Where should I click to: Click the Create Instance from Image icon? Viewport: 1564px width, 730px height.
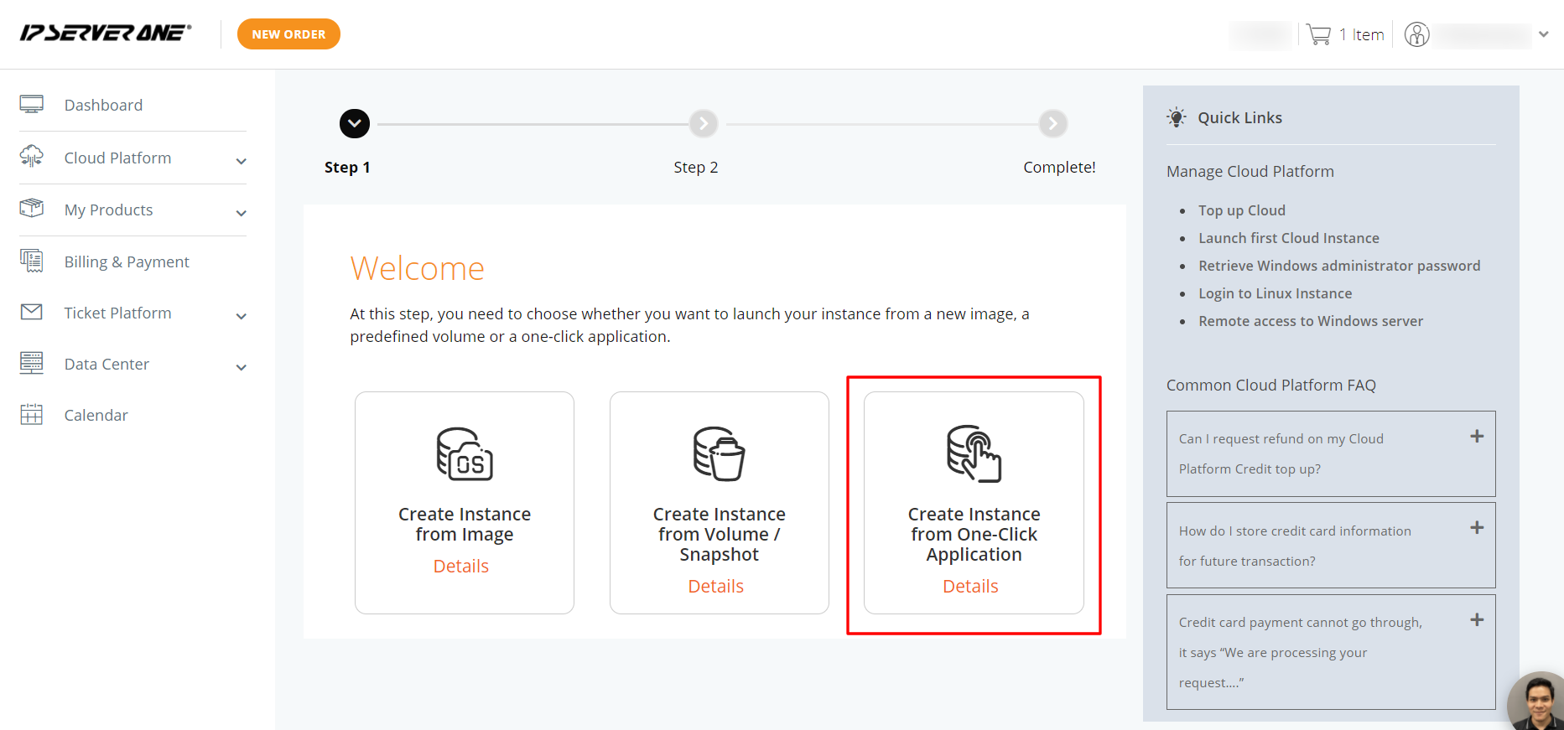[465, 454]
